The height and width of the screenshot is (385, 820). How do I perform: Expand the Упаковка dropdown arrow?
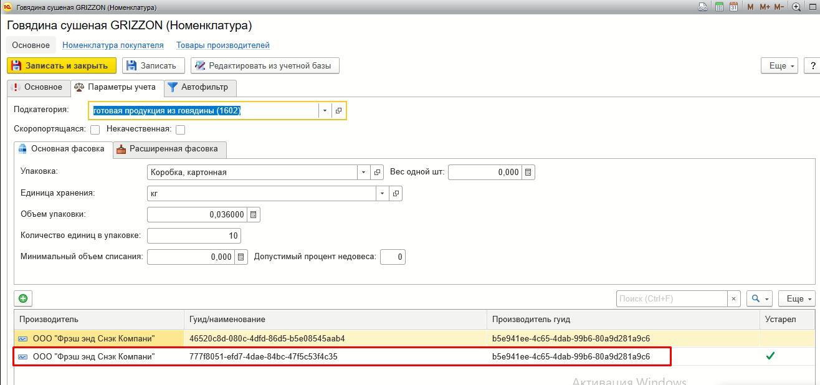[363, 173]
